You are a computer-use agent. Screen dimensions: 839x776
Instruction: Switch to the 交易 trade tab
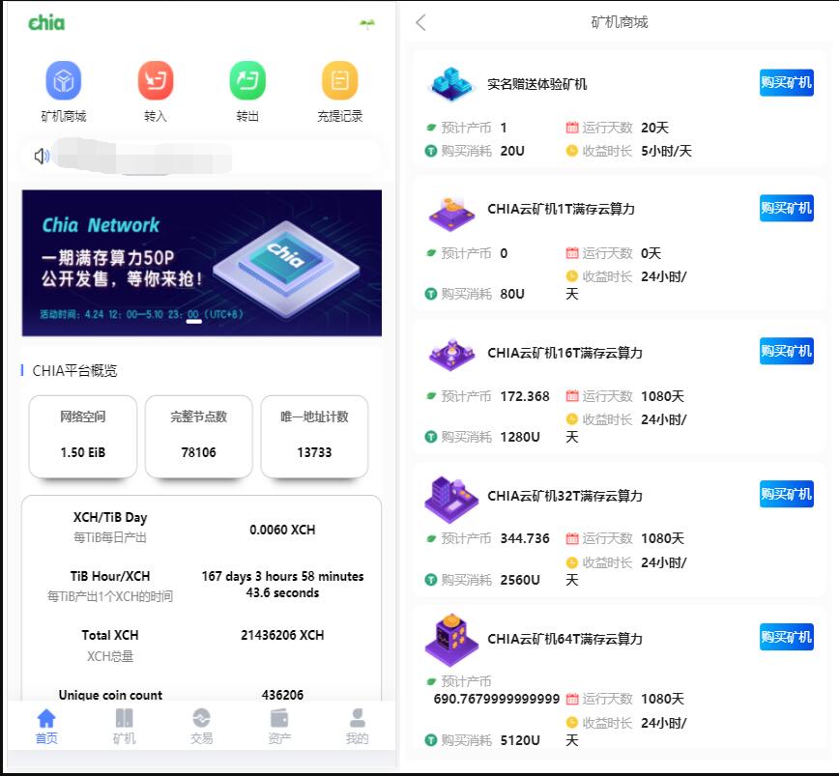(202, 727)
